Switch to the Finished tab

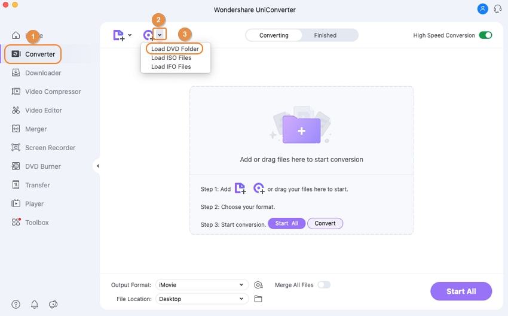point(325,35)
